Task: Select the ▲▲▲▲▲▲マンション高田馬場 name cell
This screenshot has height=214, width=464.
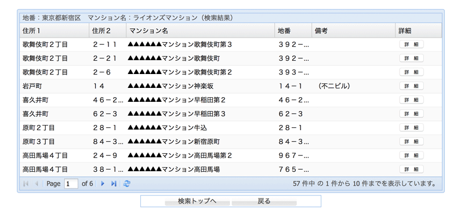Action: coord(201,169)
